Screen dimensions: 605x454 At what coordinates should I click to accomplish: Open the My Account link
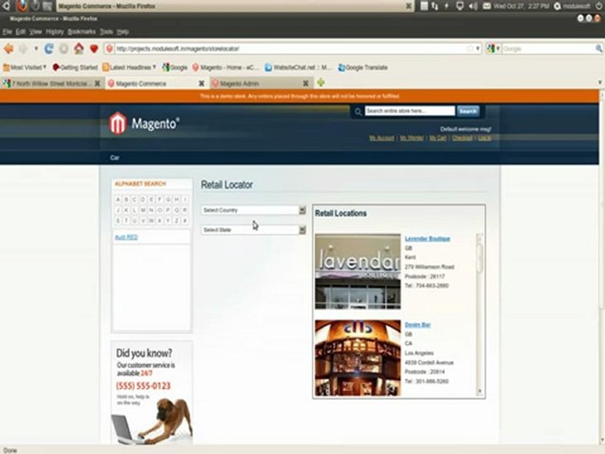(382, 138)
